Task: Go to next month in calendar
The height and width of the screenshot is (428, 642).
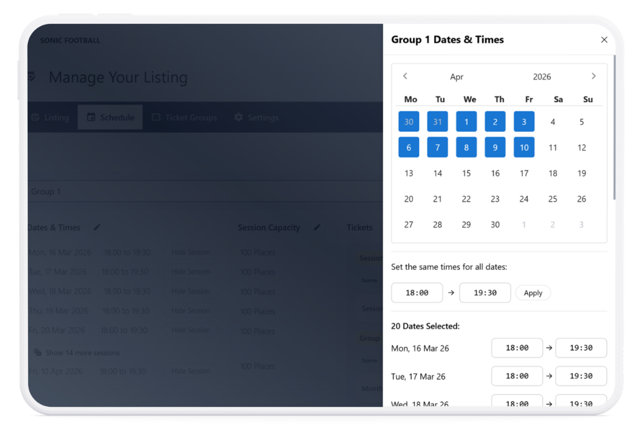Action: [x=594, y=76]
